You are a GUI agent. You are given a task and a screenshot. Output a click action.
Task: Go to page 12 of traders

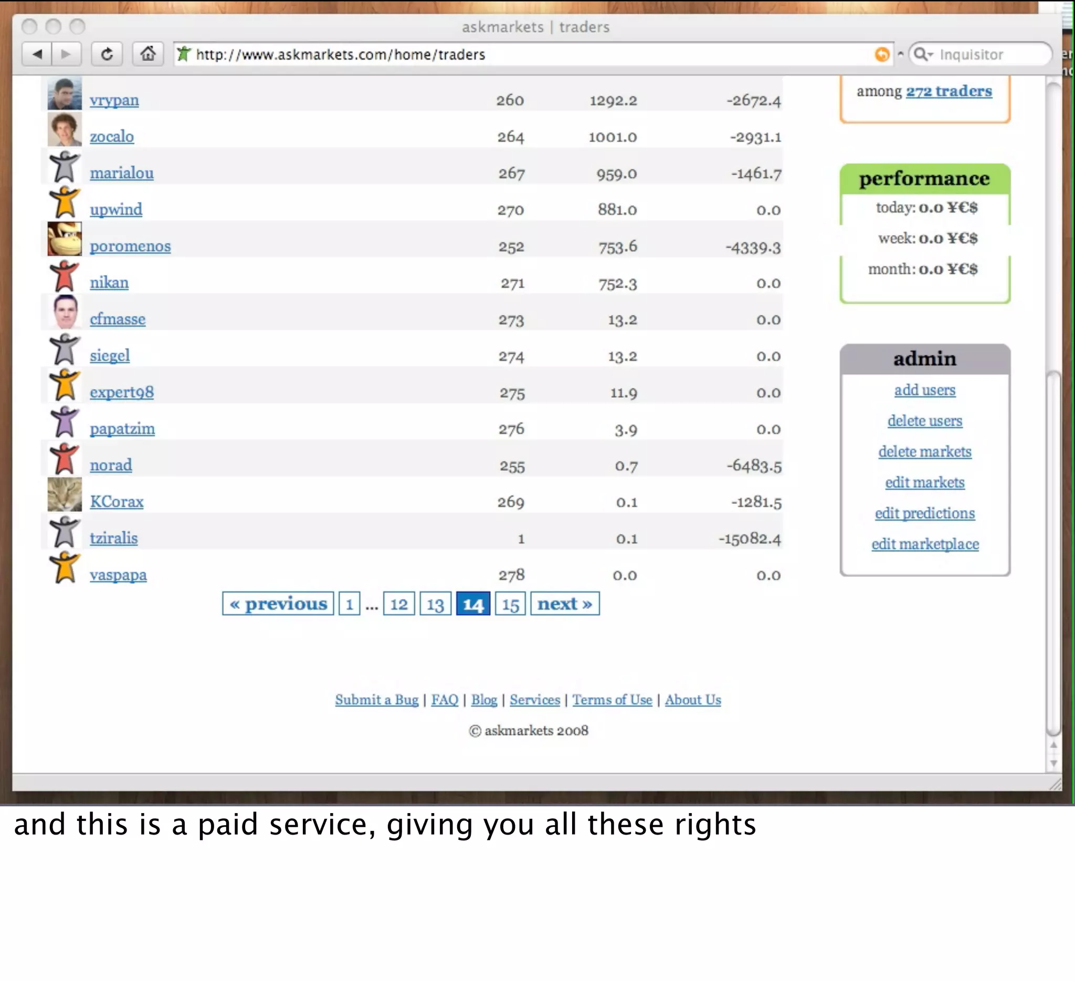tap(398, 604)
